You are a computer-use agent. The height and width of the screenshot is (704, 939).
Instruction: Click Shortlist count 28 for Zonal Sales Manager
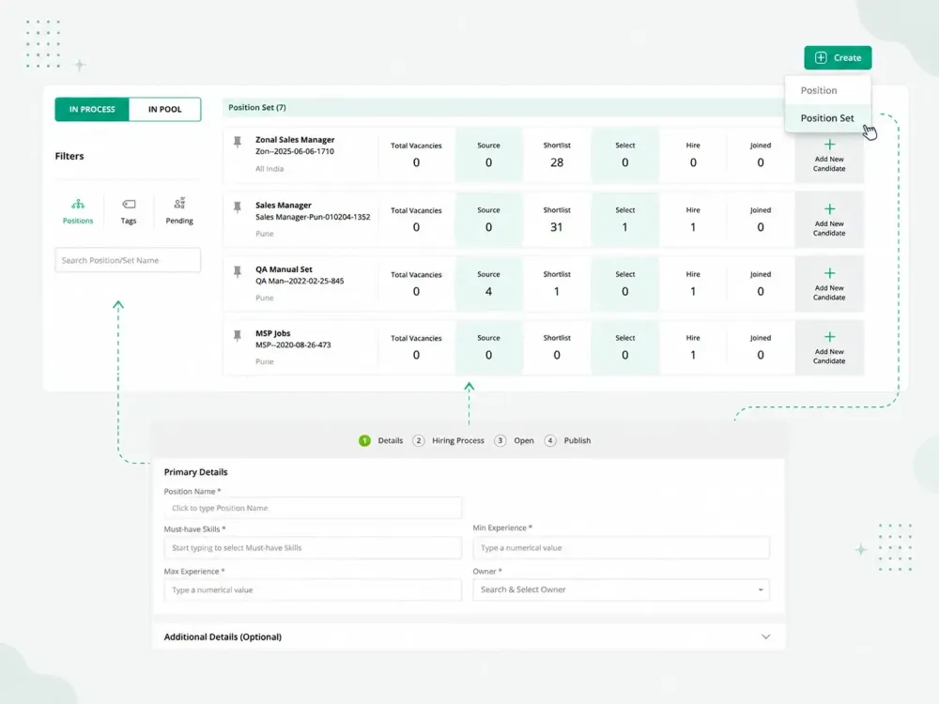(x=557, y=162)
